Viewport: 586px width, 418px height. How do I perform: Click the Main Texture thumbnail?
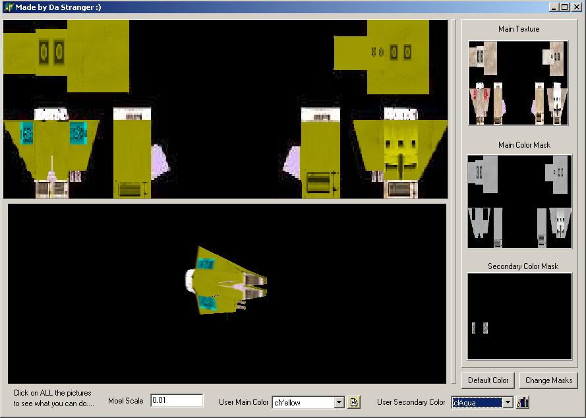518,83
